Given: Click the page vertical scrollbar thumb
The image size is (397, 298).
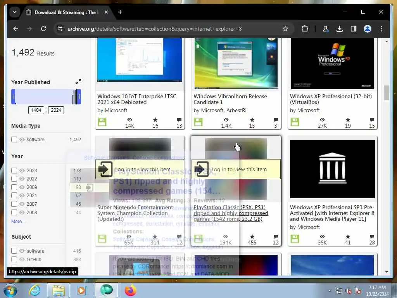Looking at the screenshot, I should click(x=387, y=93).
